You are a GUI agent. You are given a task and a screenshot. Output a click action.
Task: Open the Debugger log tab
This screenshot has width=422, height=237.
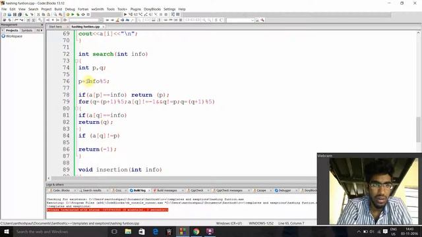pos(284,190)
